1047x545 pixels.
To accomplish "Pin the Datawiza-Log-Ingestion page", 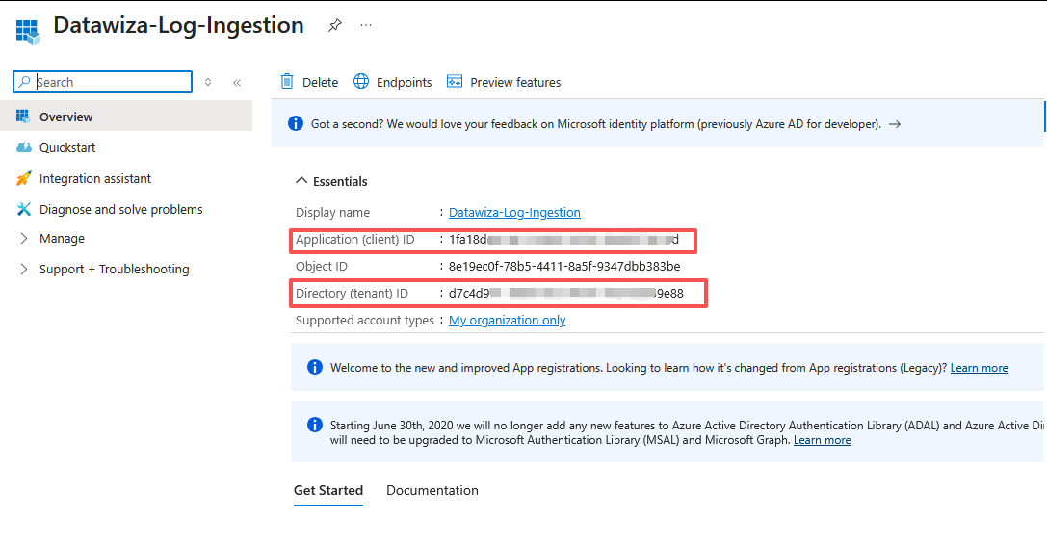I will pyautogui.click(x=334, y=26).
